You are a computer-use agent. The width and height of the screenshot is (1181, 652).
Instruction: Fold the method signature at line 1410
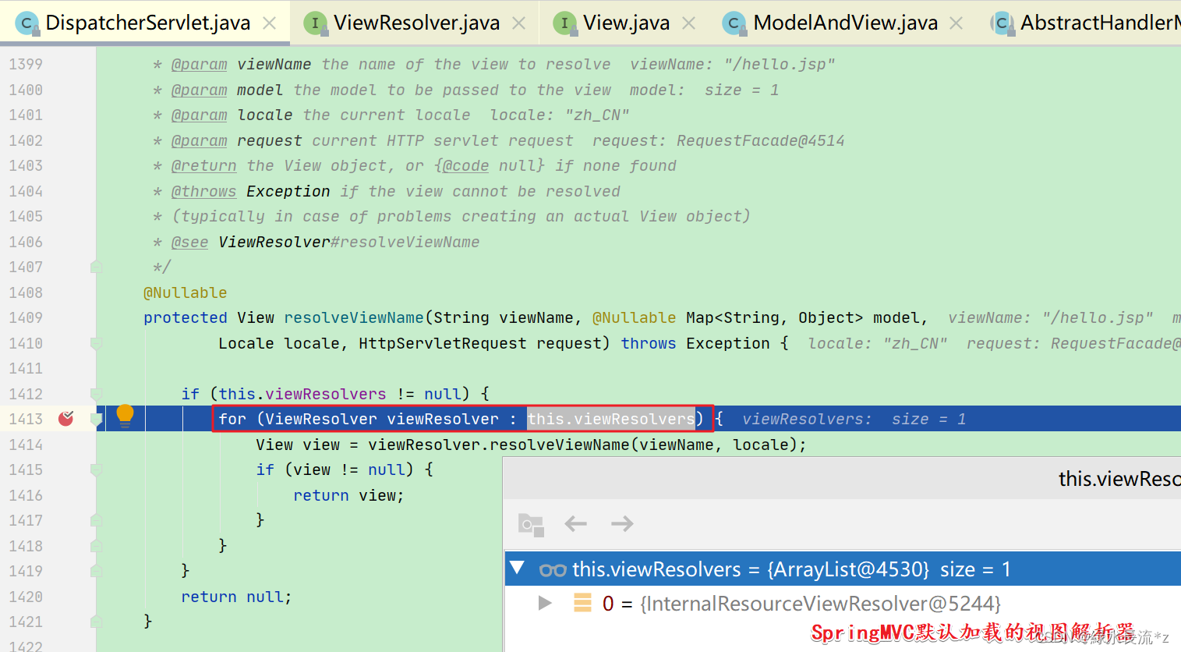pos(96,343)
